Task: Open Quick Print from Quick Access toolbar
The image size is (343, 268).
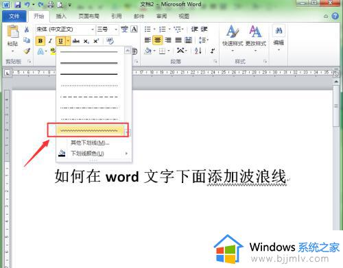Action: click(51, 4)
